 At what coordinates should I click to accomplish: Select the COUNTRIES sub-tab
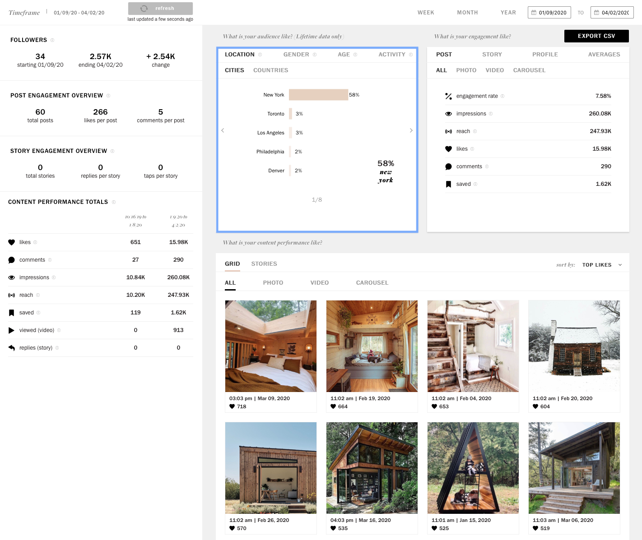pyautogui.click(x=270, y=70)
